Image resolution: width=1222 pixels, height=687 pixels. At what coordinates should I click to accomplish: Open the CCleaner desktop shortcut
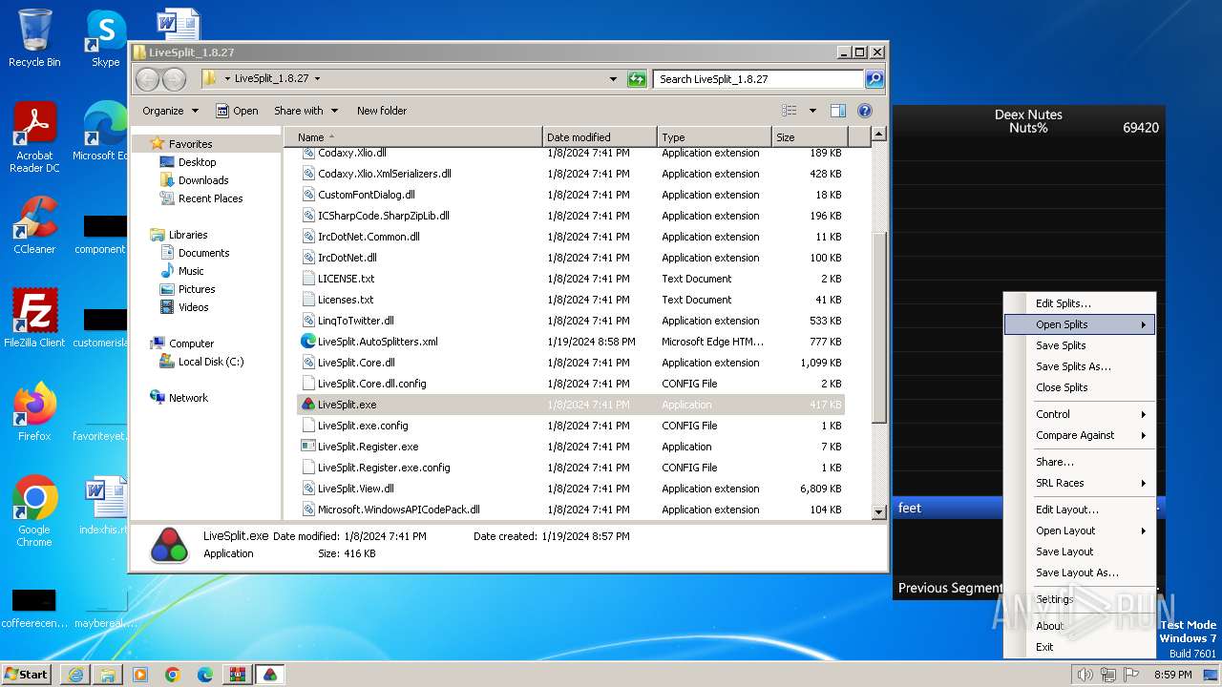[x=34, y=225]
